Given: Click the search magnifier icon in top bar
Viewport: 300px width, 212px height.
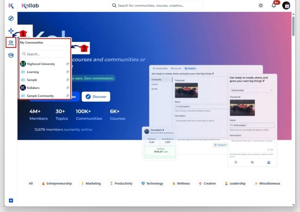Looking at the screenshot, I should tap(114, 5).
